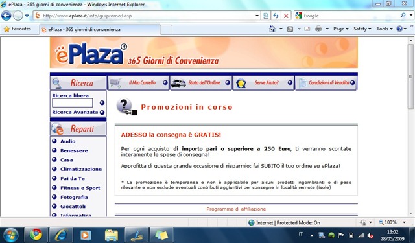This screenshot has width=415, height=243.
Task: Expand the address bar history dropdown
Action: tap(257, 16)
